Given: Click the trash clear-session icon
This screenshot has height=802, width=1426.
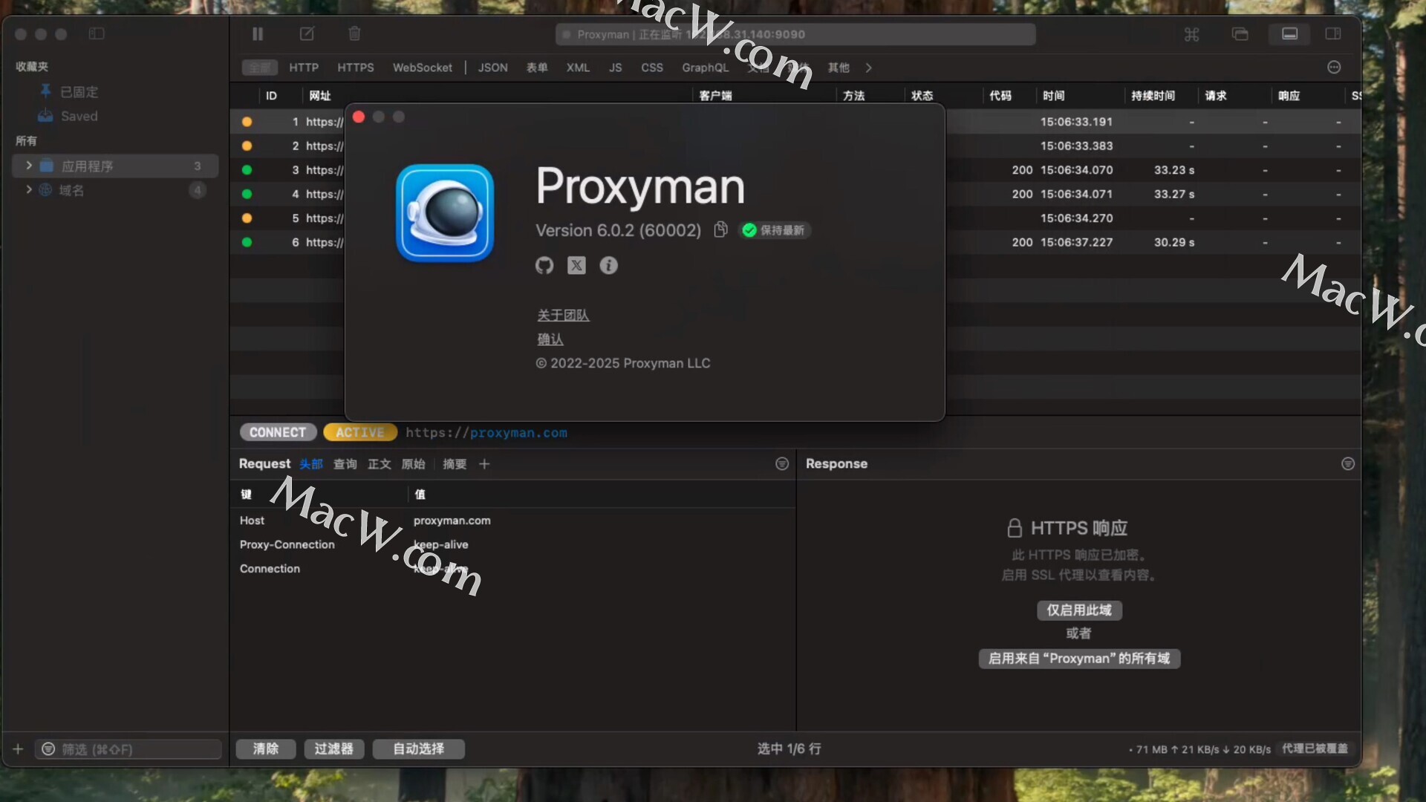Looking at the screenshot, I should click(354, 34).
